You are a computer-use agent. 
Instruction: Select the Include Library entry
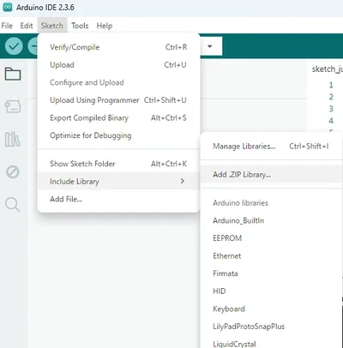[118, 181]
